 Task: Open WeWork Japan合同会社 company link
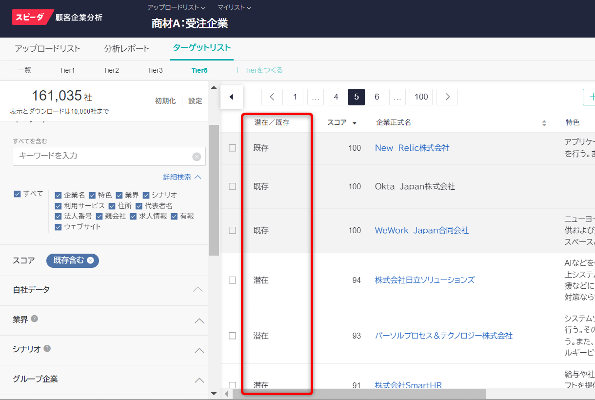[421, 230]
